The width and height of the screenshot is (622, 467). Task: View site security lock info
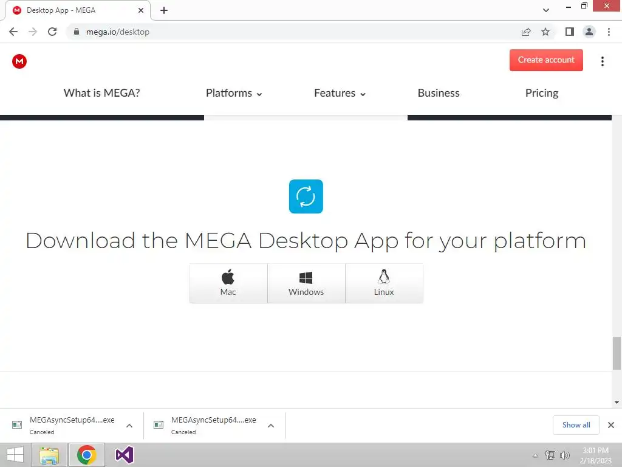click(77, 32)
